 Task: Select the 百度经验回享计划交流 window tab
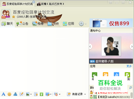pyautogui.click(x=18, y=4)
